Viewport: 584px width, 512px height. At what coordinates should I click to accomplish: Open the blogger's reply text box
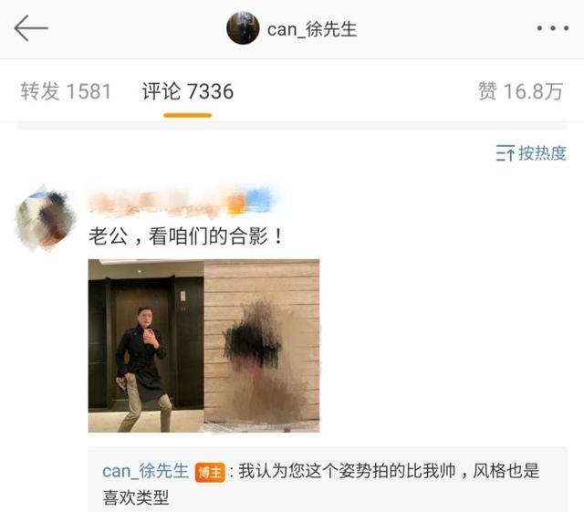pos(328,479)
